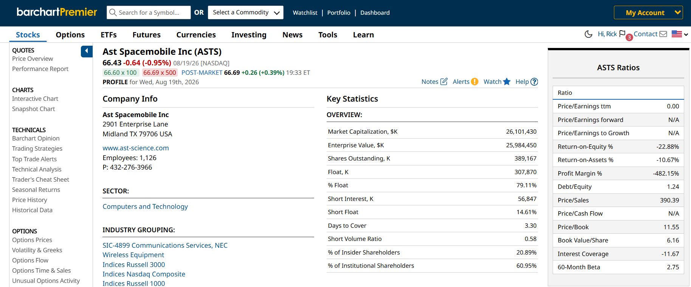Click the 66.69 x 500 ask box

(160, 73)
